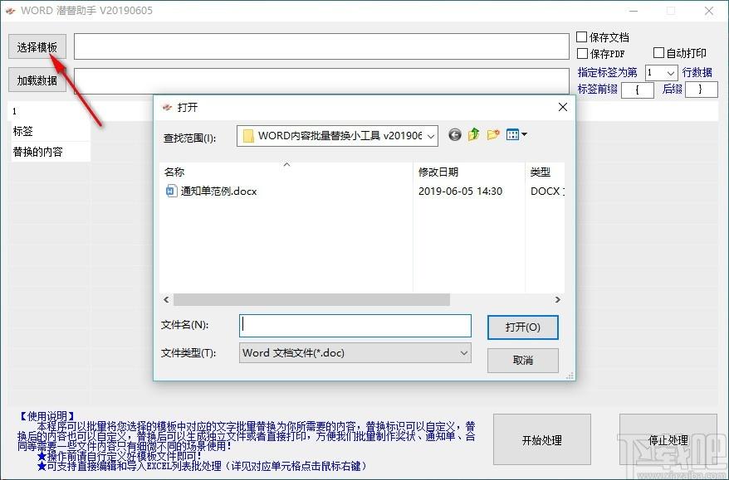Click the 加载数据 button
The height and width of the screenshot is (480, 729).
point(37,80)
